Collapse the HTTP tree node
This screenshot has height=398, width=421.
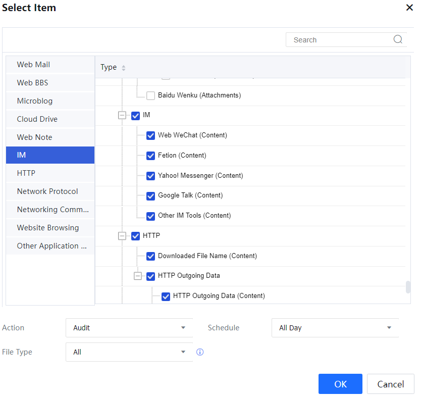(122, 236)
